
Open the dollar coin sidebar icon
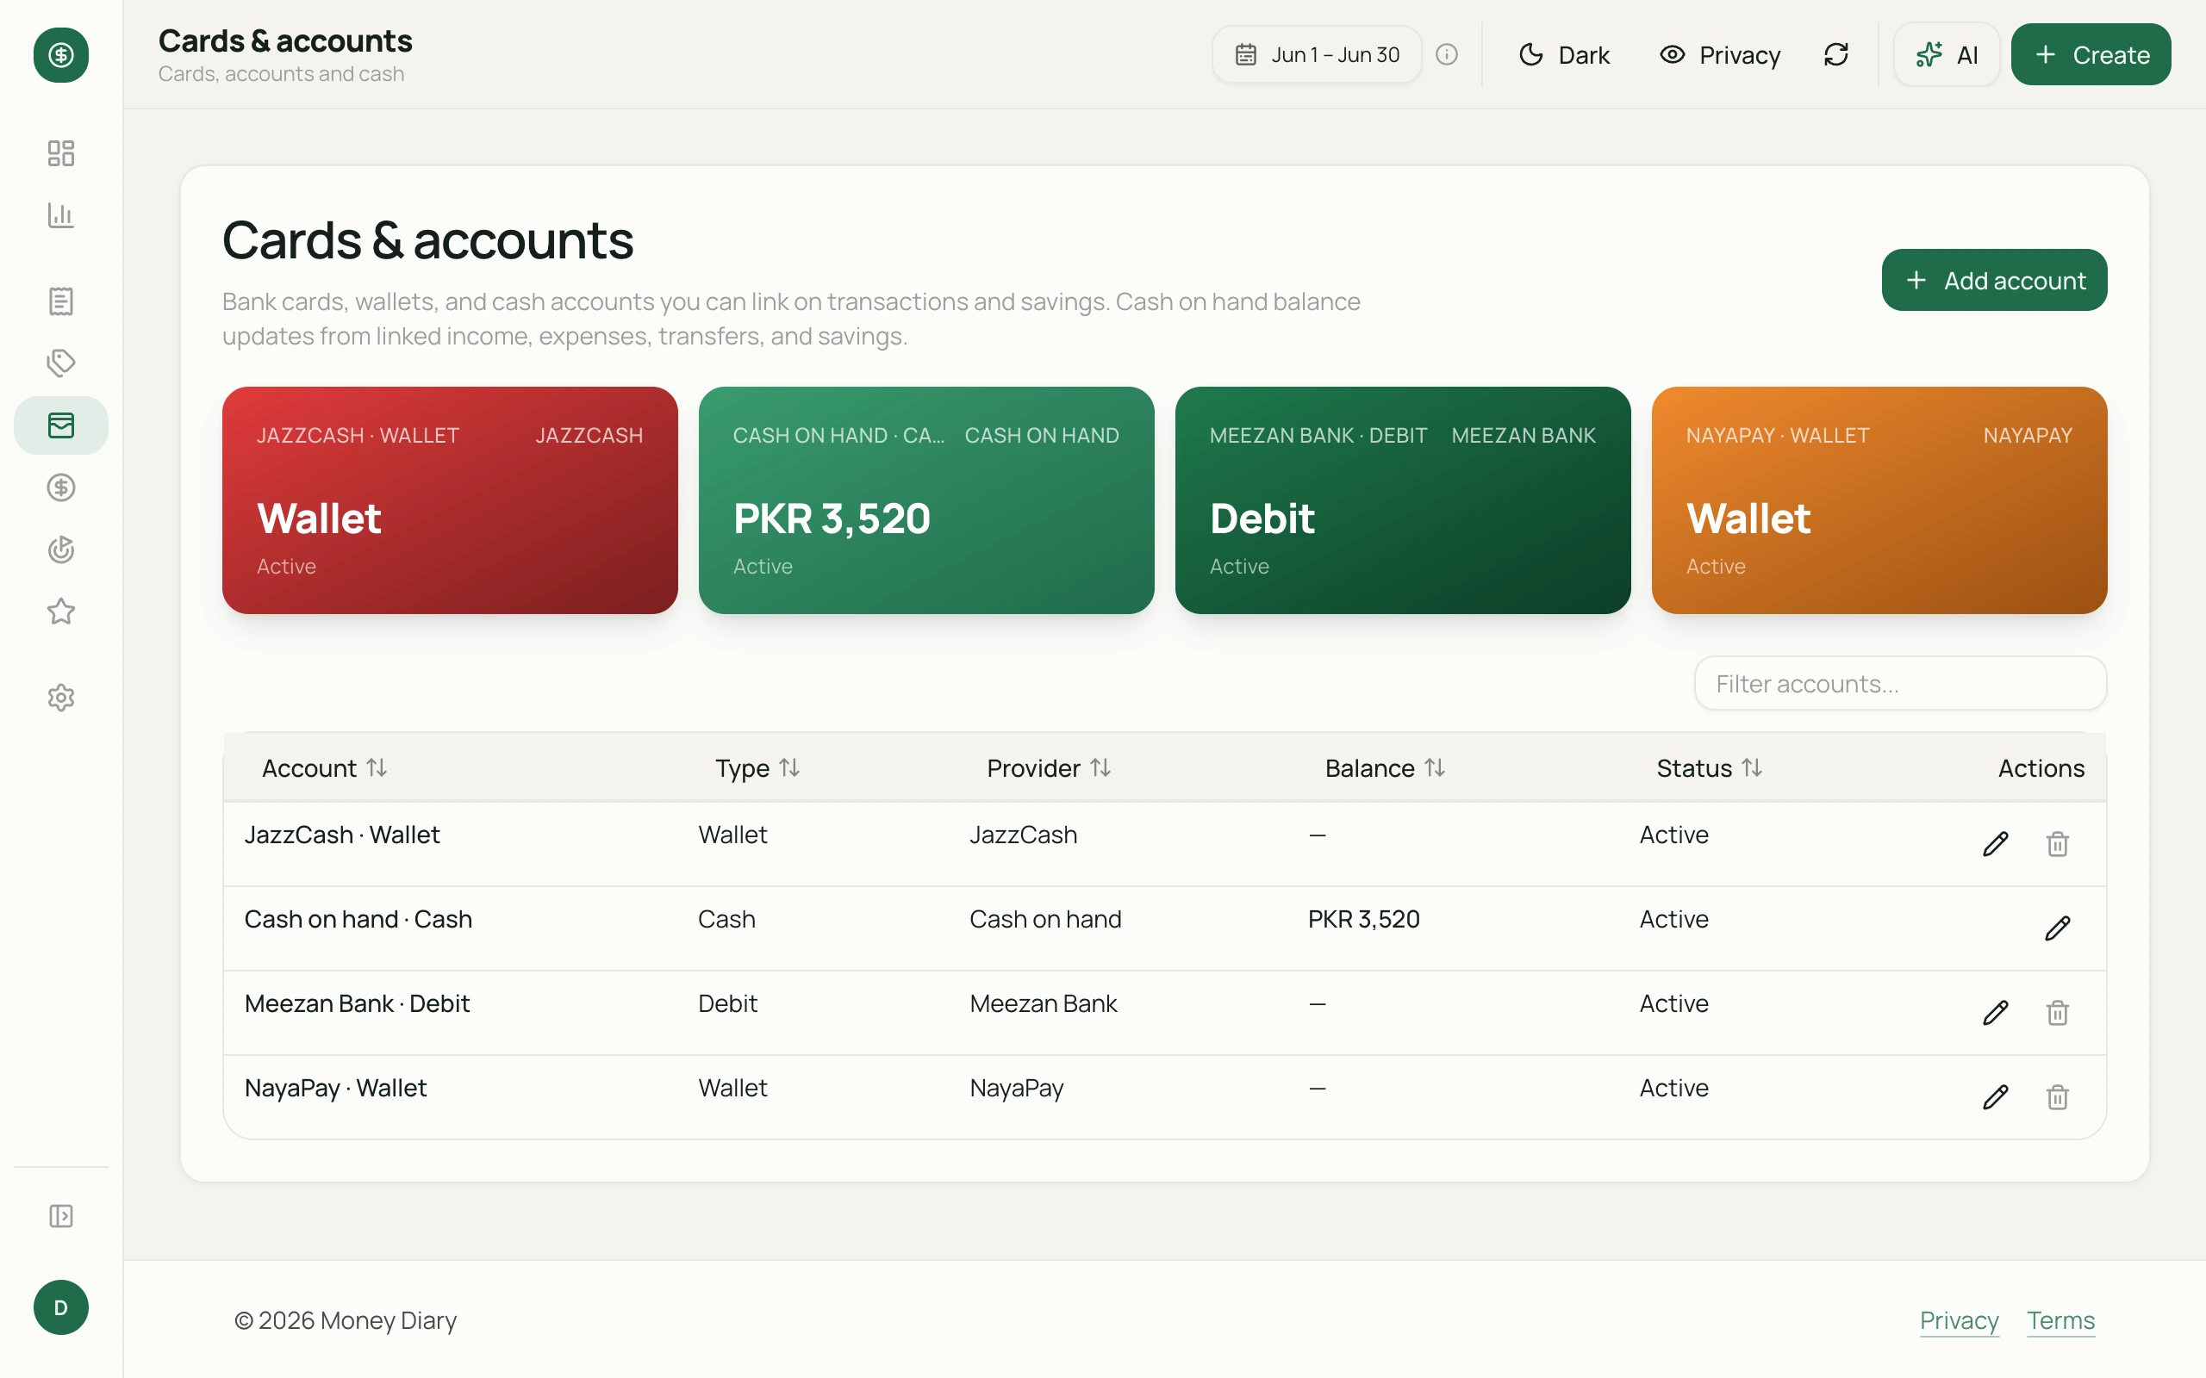61,487
